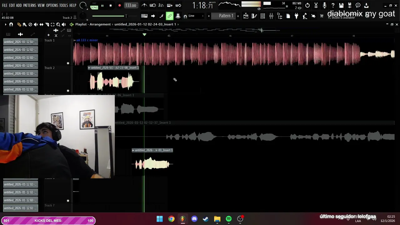
Task: Click arrow left of Pattern 1 selector
Action: tap(209, 16)
